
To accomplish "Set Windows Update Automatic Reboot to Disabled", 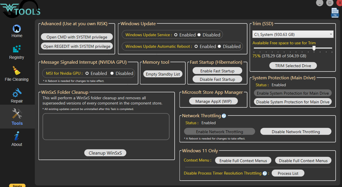I will coord(219,46).
